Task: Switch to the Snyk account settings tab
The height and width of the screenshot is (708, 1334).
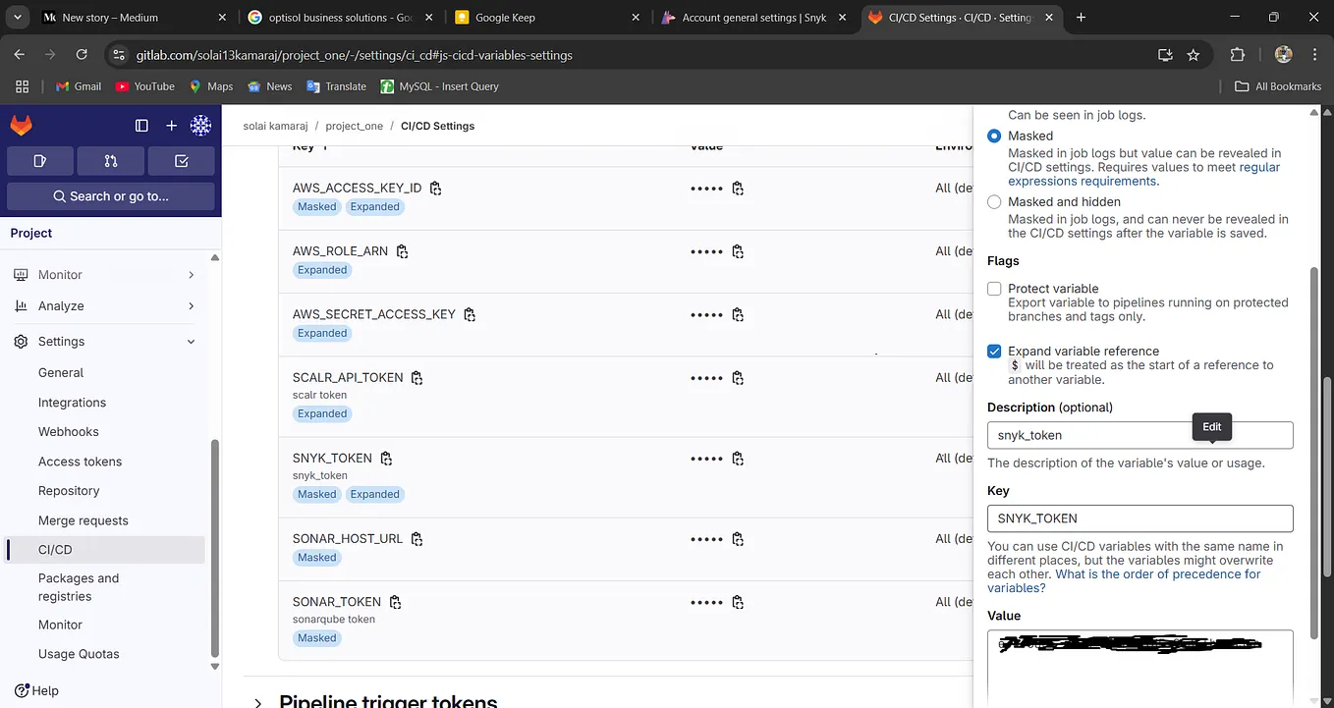Action: (751, 17)
